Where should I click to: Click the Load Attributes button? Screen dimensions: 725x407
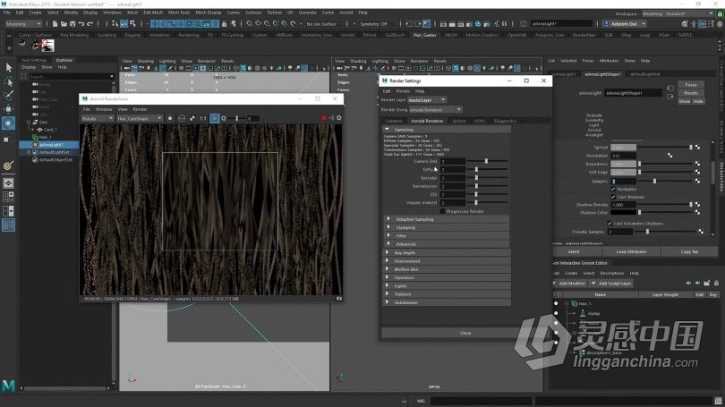point(631,251)
